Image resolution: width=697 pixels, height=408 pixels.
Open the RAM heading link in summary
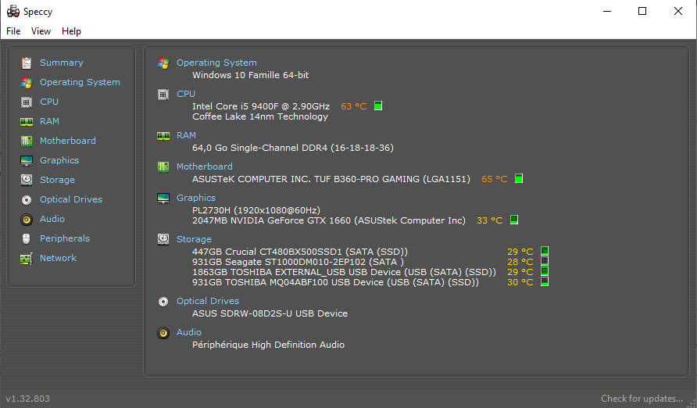pos(186,135)
